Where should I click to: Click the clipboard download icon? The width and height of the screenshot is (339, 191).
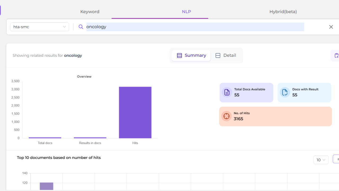(x=336, y=55)
